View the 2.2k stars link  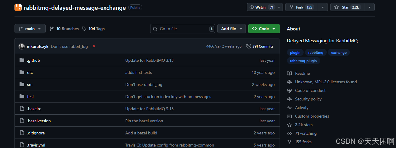coord(300,125)
